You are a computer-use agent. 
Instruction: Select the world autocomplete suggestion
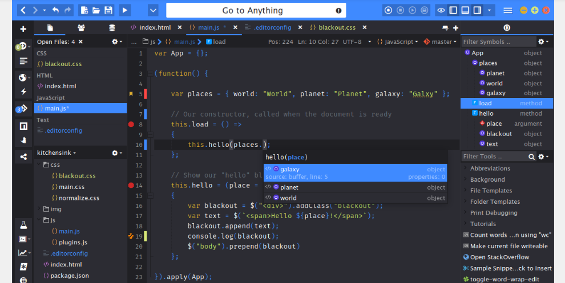(356, 198)
